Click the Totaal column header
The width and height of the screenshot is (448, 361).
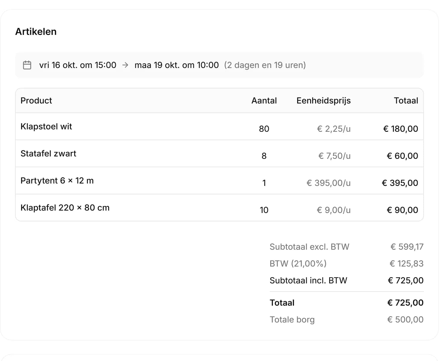406,100
